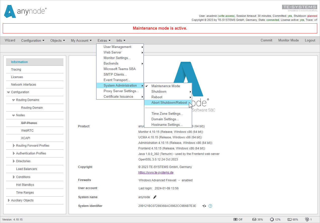Edit the system name with the pencil icon
This screenshot has width=320, height=223.
(154, 197)
